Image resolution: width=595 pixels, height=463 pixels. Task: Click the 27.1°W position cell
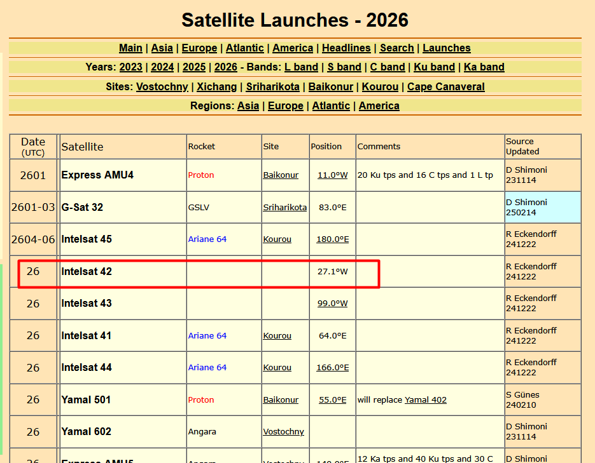tap(332, 271)
